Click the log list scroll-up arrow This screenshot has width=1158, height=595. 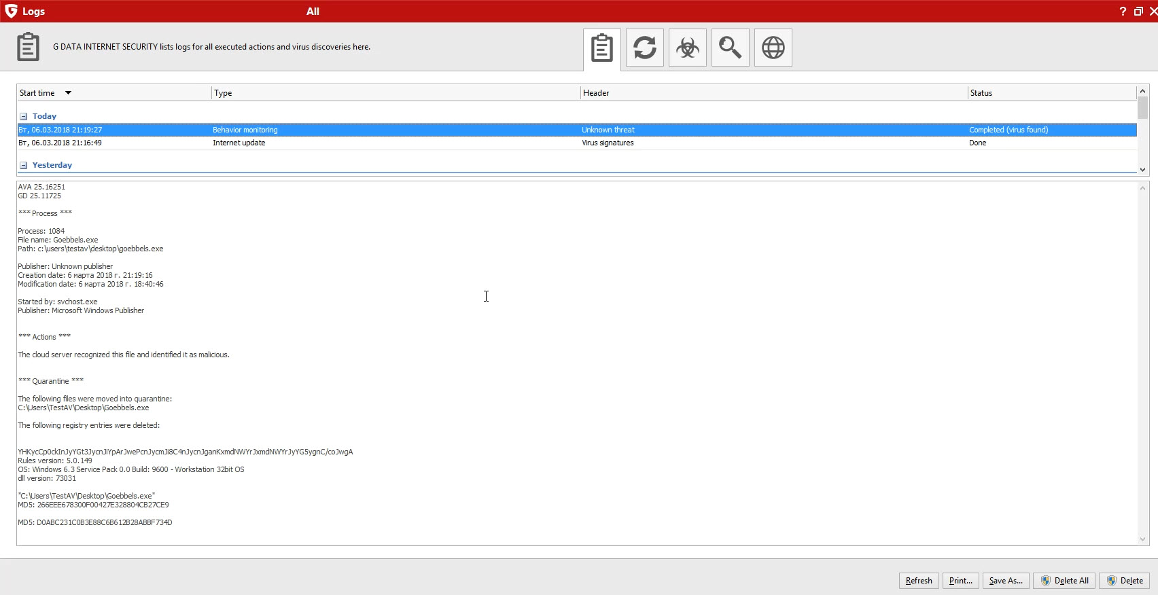(1142, 91)
